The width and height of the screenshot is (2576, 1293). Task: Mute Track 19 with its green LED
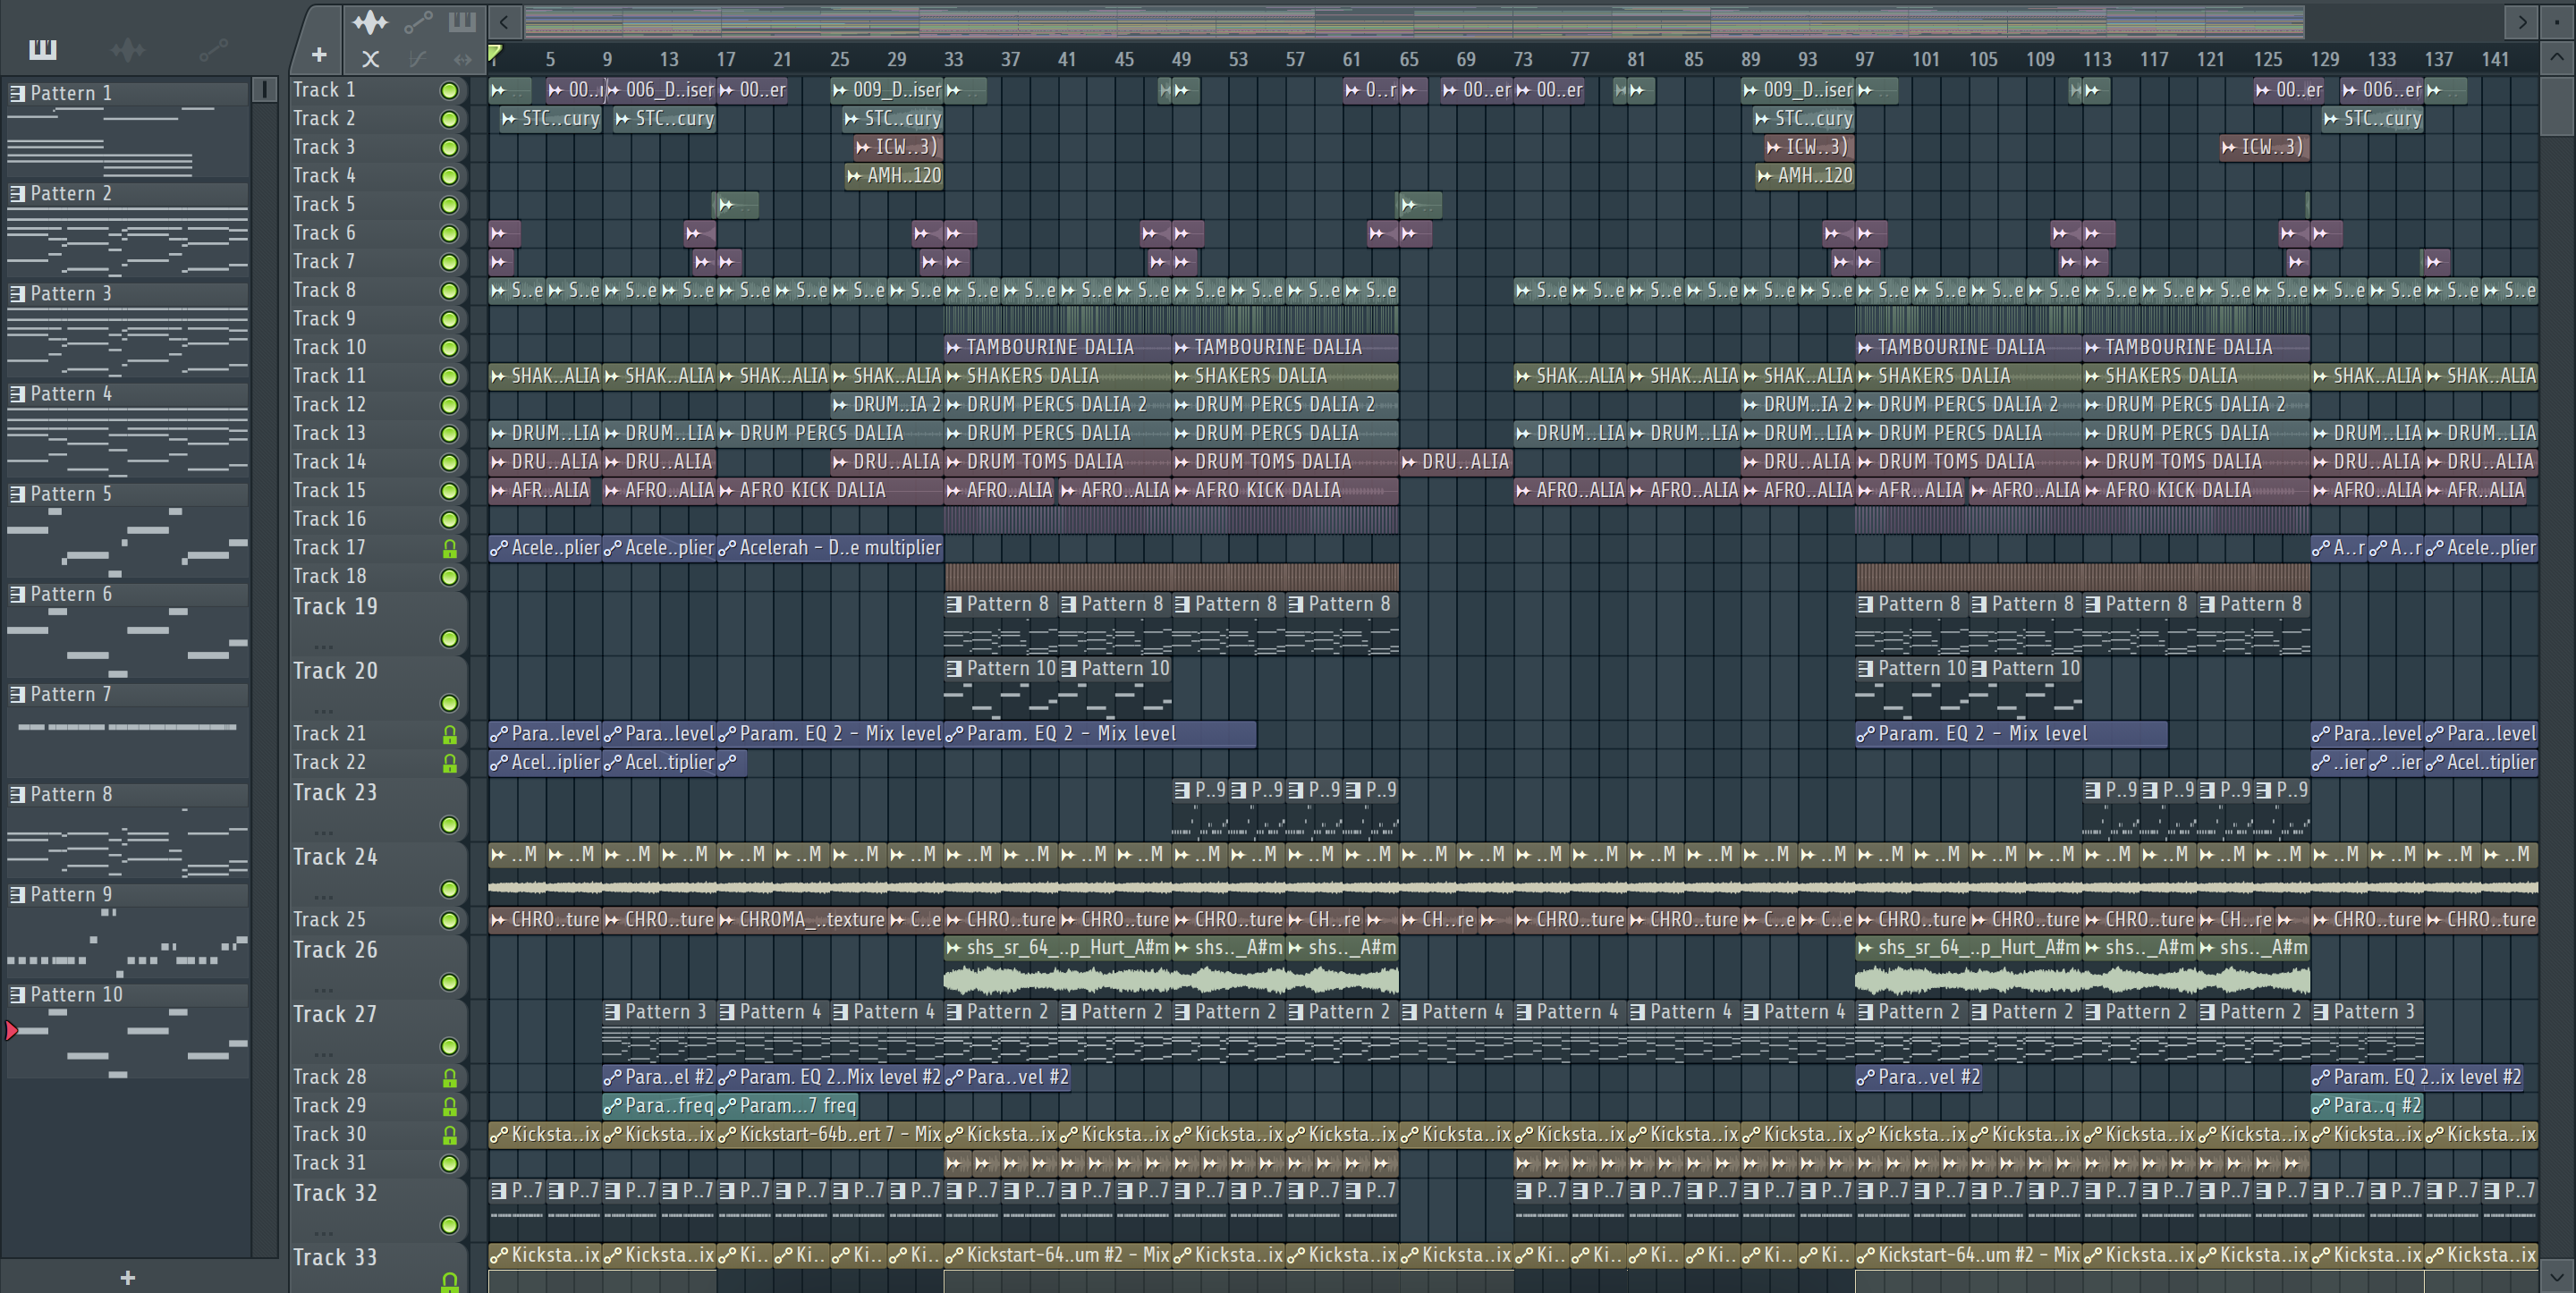(450, 639)
